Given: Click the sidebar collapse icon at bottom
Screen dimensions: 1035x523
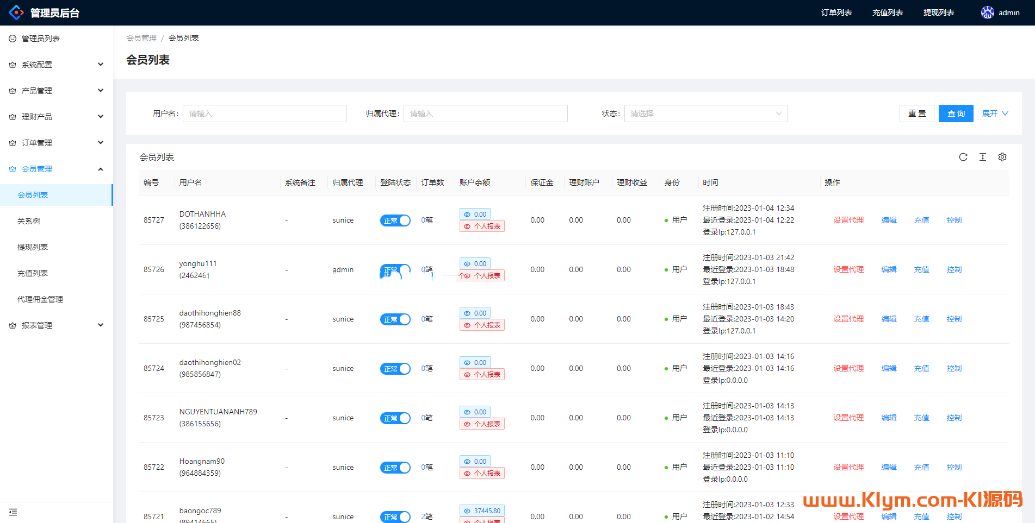Looking at the screenshot, I should (x=13, y=512).
